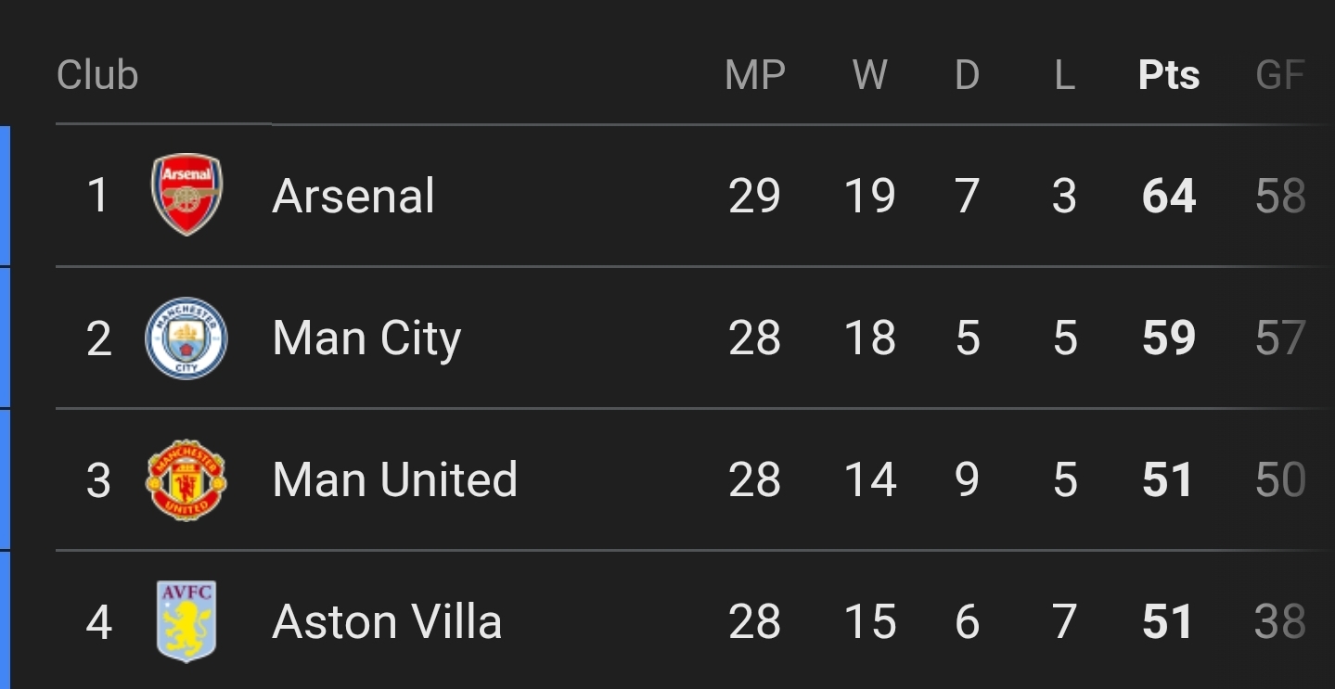Click the Aston Villa club crest
This screenshot has width=1335, height=689.
(186, 621)
